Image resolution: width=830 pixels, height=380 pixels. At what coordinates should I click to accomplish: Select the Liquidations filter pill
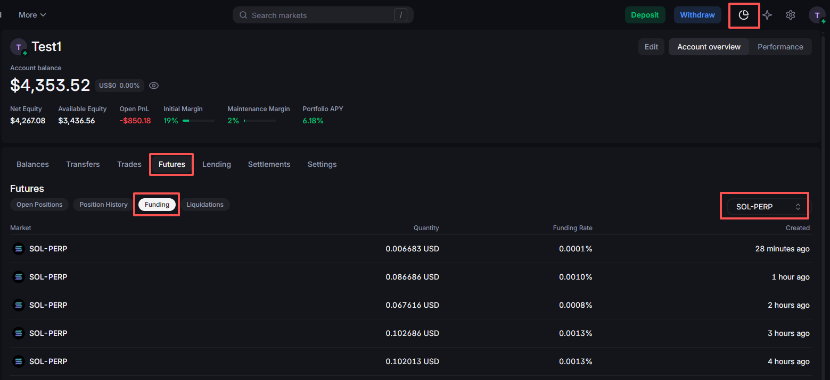[205, 205]
